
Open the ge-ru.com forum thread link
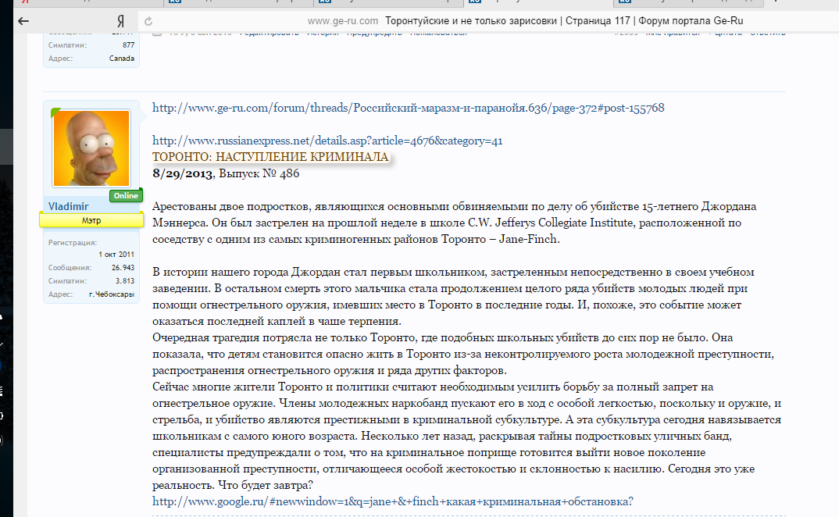point(408,108)
